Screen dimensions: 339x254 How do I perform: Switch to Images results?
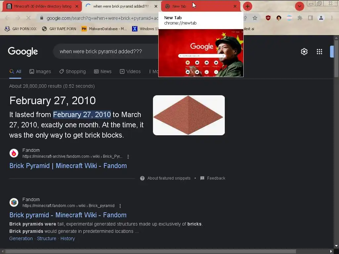click(x=40, y=71)
